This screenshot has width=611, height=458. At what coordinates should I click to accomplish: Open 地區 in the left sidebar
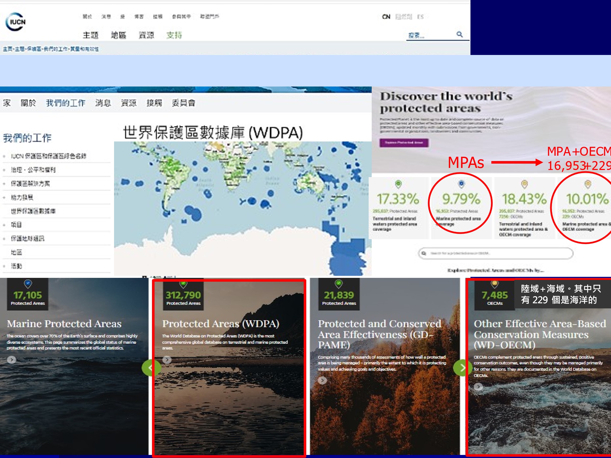[x=16, y=252]
